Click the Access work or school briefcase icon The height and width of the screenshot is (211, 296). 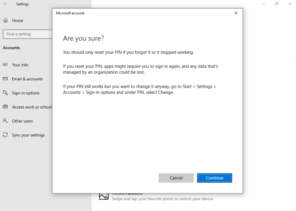(x=5, y=107)
